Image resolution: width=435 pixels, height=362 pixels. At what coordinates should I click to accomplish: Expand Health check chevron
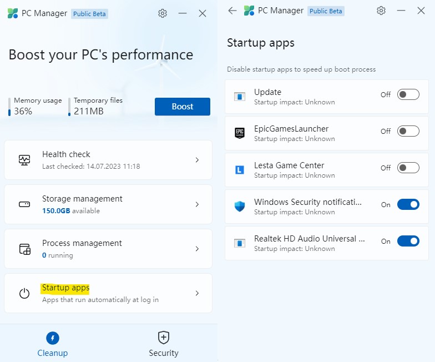coord(197,160)
